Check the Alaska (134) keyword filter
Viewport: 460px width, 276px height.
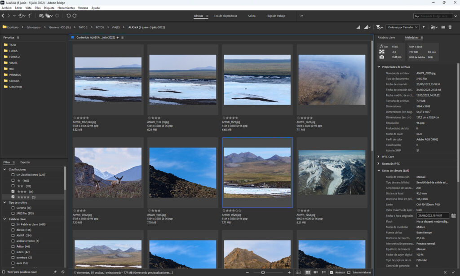13,230
